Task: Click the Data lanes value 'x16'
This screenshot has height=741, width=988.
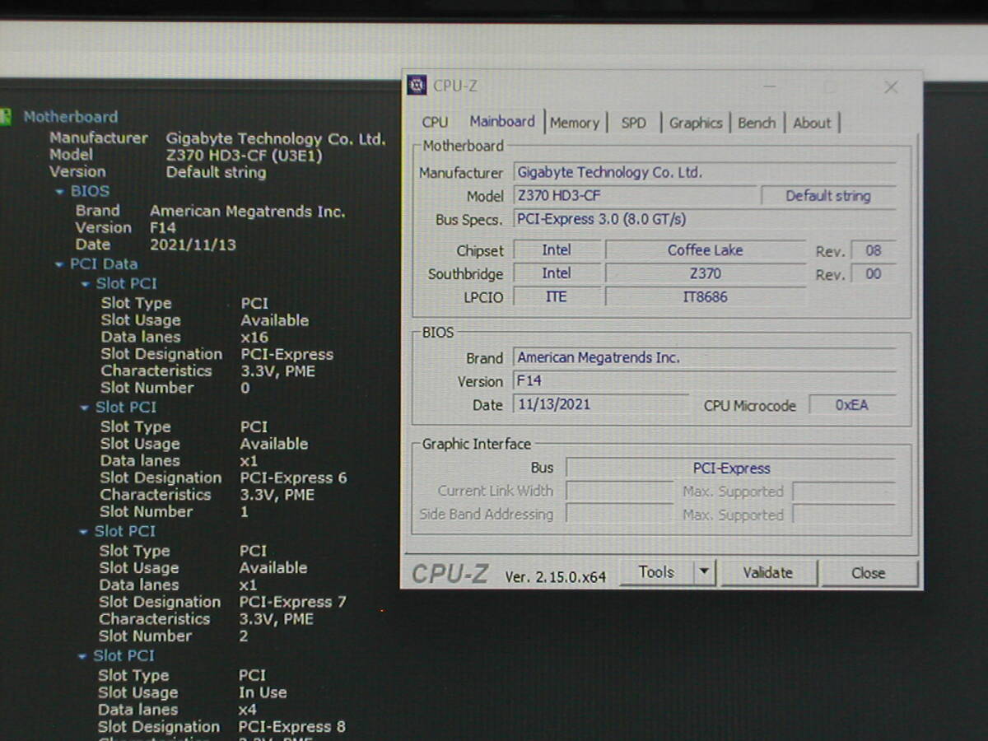Action: click(x=254, y=338)
